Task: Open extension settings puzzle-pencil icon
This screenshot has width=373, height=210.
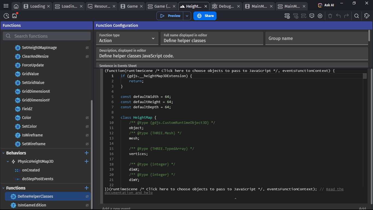Action: coord(367,16)
